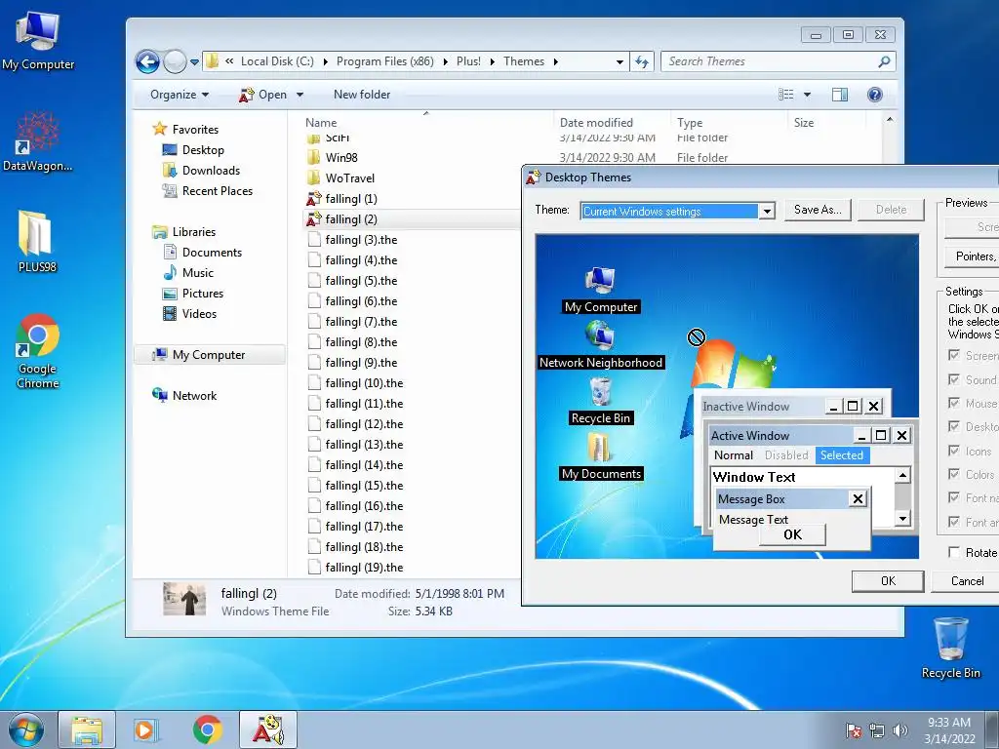Toggle the Icons checkbox

pos(954,451)
